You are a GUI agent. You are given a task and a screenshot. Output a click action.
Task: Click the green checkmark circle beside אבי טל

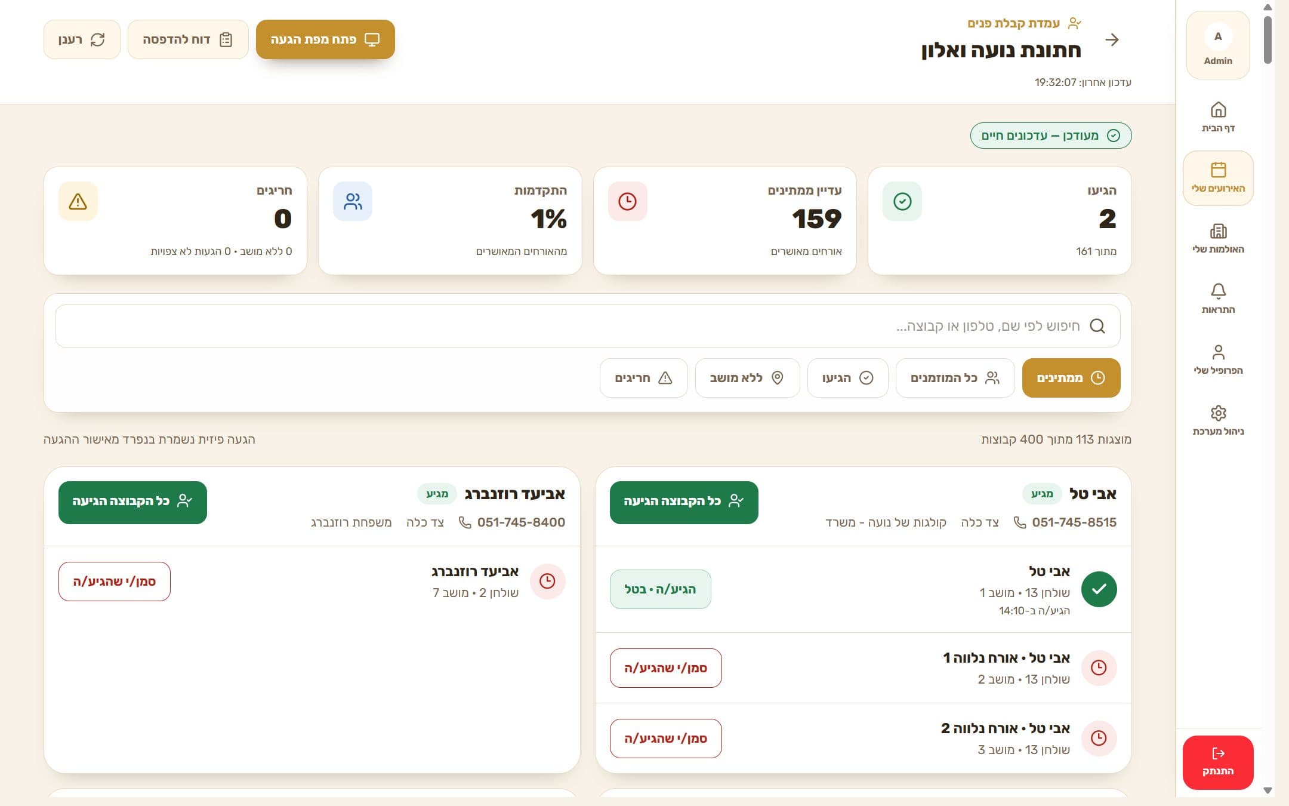point(1099,589)
